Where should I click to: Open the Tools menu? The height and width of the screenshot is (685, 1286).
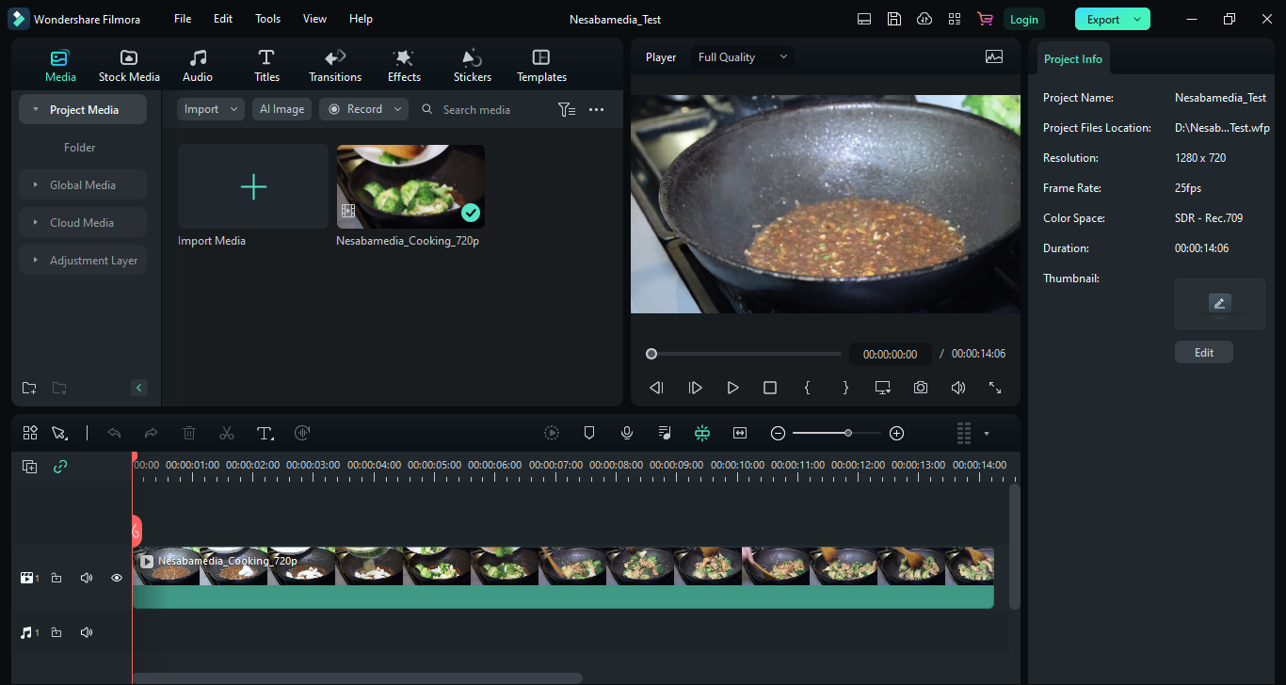267,19
